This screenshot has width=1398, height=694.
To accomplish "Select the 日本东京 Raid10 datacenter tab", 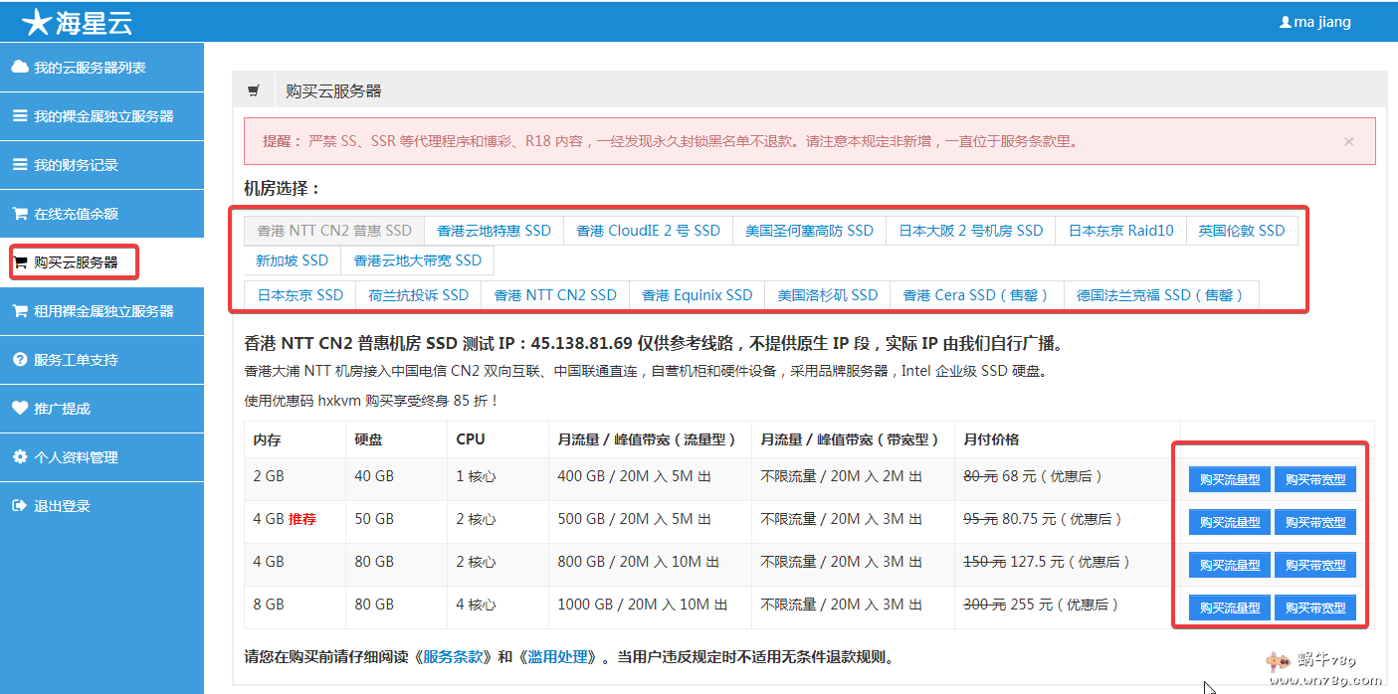I will coord(1120,230).
